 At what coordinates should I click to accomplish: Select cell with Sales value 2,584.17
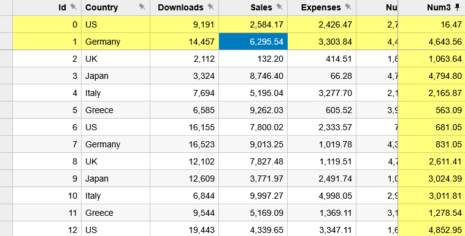tap(253, 24)
